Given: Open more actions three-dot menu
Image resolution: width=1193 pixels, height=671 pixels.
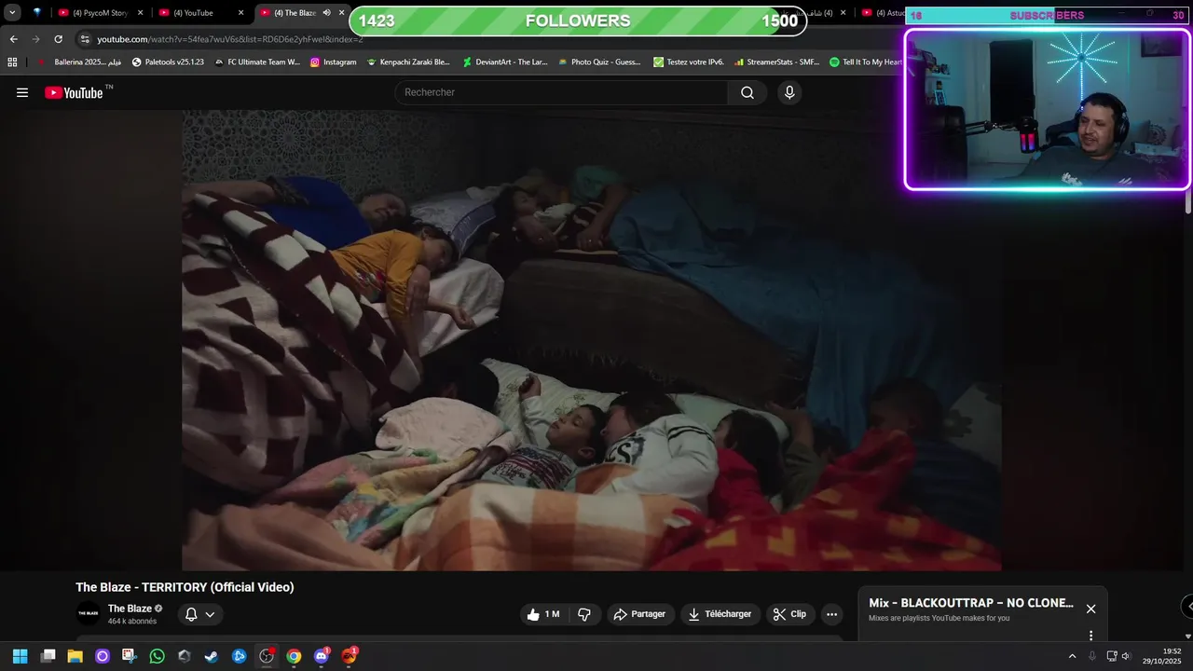Looking at the screenshot, I should (831, 614).
